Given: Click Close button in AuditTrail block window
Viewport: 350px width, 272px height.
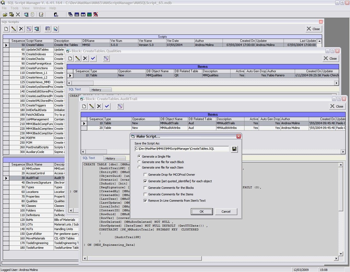Looking at the screenshot, I should tap(337, 106).
